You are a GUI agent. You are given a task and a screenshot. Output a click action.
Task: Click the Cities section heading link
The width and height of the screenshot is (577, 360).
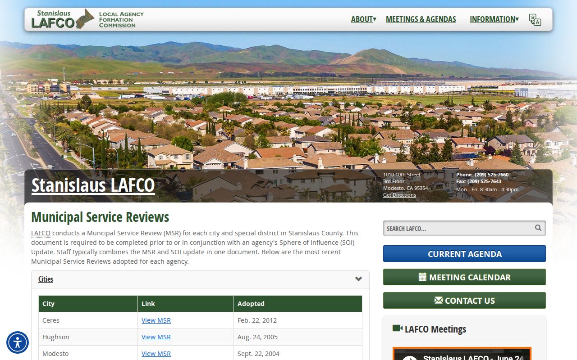[46, 279]
